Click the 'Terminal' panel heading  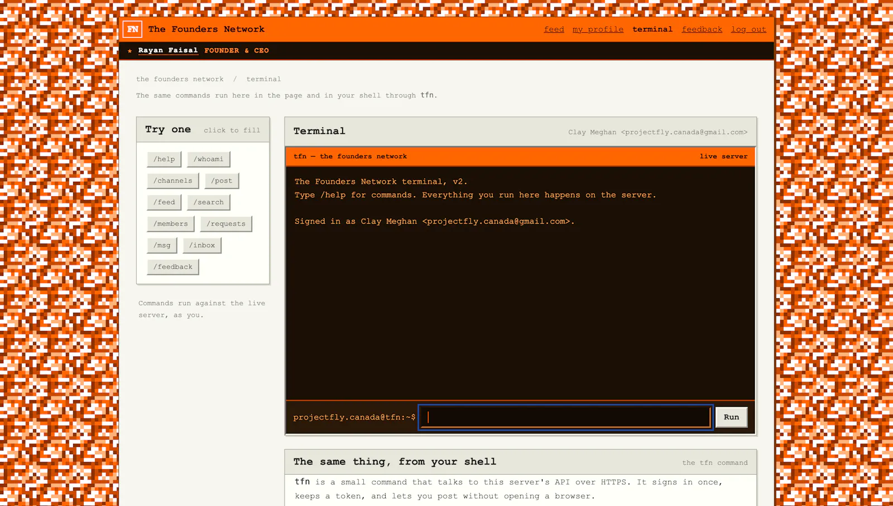pyautogui.click(x=319, y=131)
